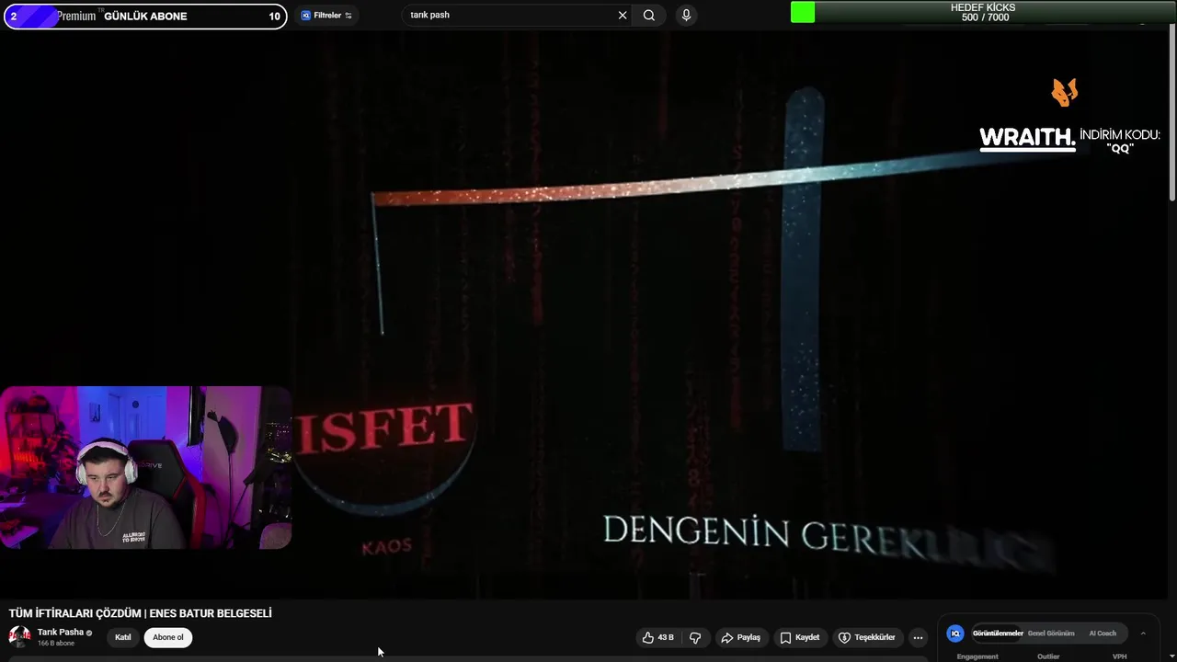Screen dimensions: 1177x662
Task: Click the VPH column label
Action: pos(1119,656)
